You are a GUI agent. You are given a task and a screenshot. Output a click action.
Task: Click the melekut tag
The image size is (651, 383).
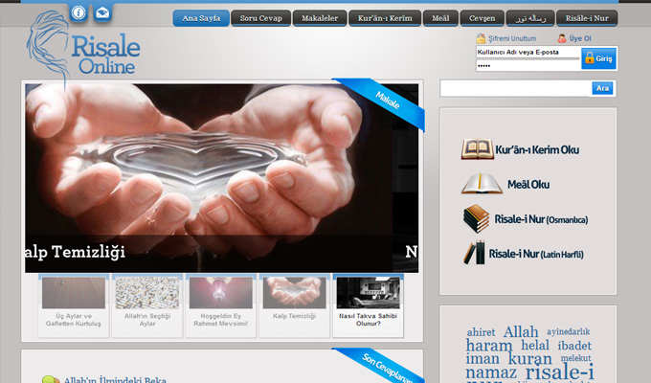pos(576,358)
